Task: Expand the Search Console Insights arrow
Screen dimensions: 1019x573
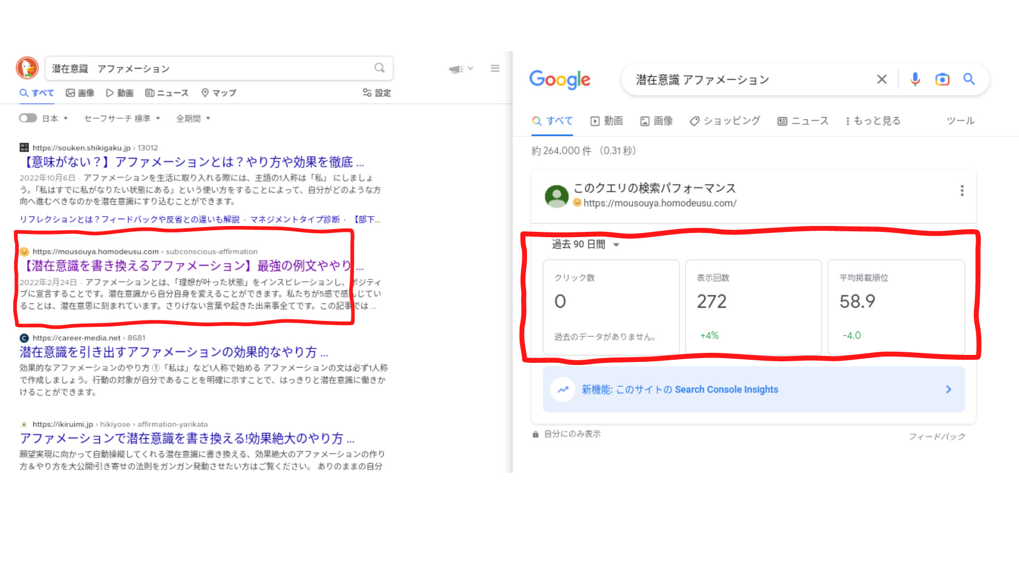Action: point(948,389)
